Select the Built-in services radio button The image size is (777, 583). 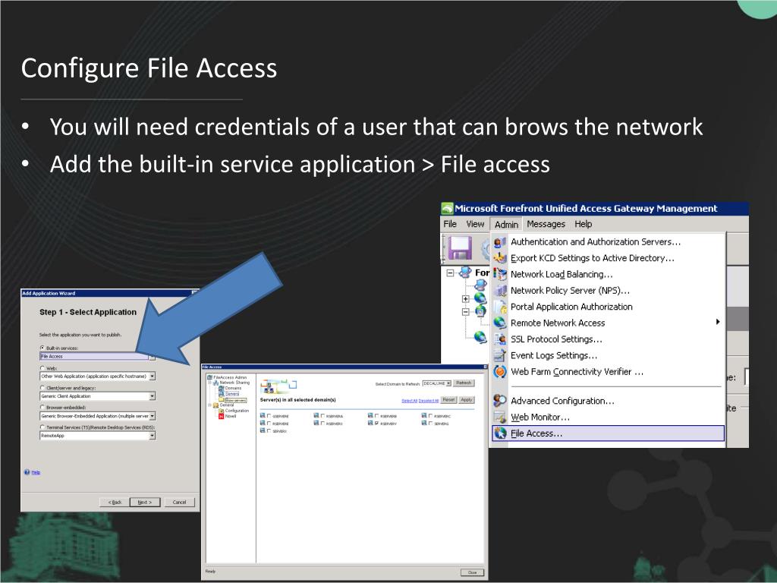coord(42,348)
